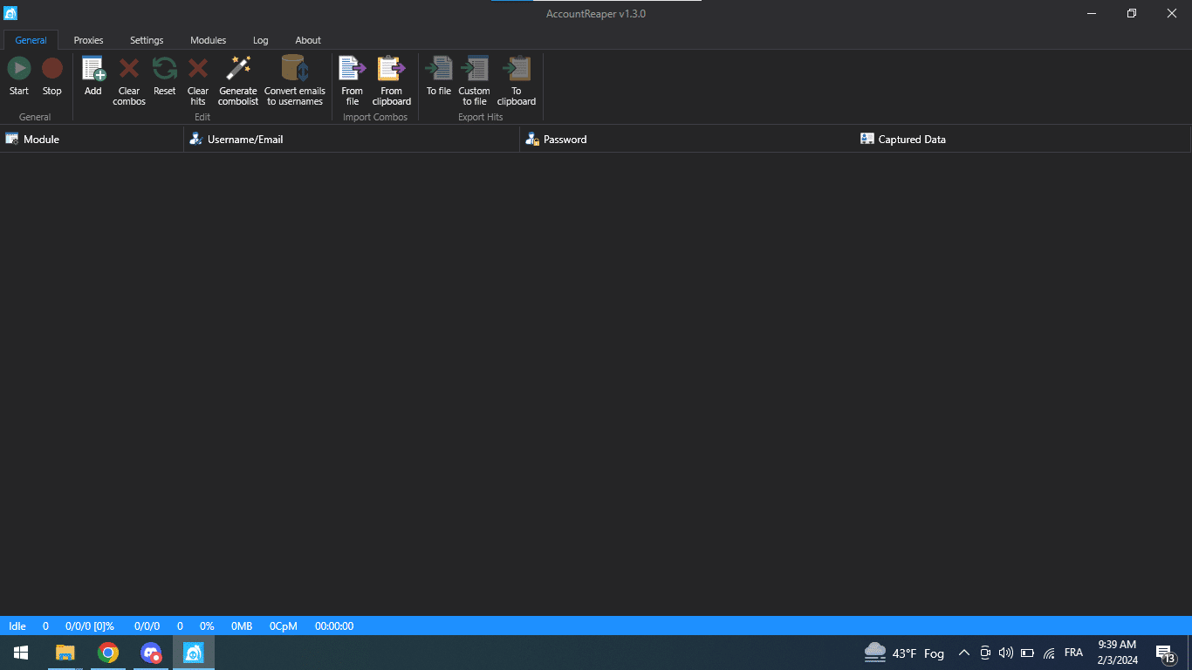This screenshot has height=670, width=1192.
Task: Click the Idle status text
Action: tap(17, 626)
